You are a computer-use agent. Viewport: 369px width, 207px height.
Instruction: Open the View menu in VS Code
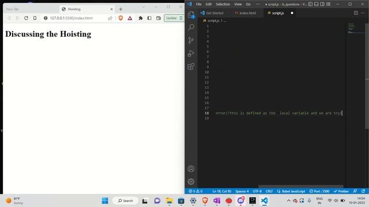point(238,4)
